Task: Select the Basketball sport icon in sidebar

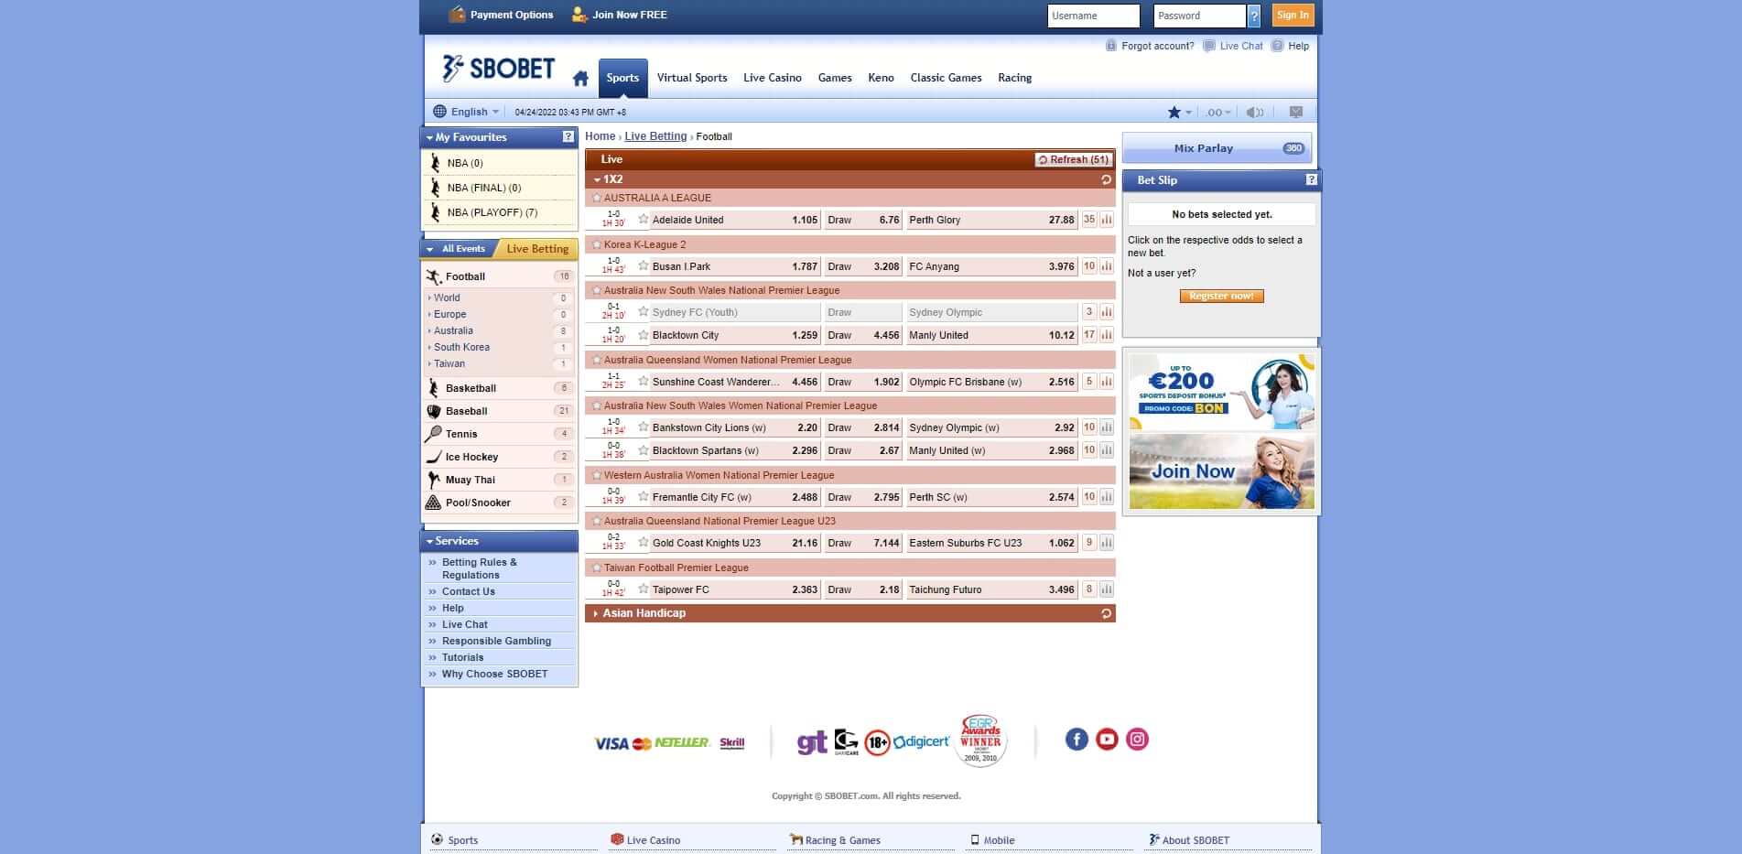Action: [x=432, y=387]
